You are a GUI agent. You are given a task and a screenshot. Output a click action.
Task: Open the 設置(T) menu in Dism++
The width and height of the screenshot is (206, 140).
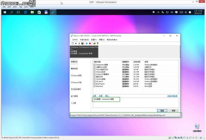point(94,40)
